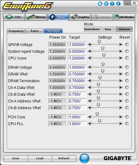Switch mode to Easy
The image size is (138, 165).
108,29
